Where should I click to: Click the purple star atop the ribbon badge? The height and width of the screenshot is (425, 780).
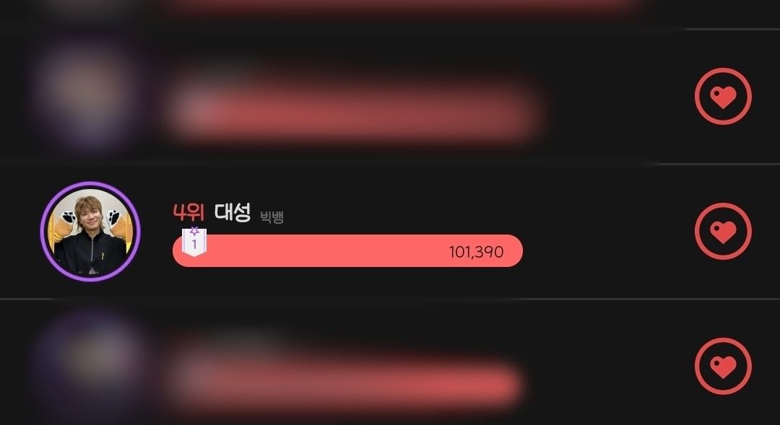[194, 231]
